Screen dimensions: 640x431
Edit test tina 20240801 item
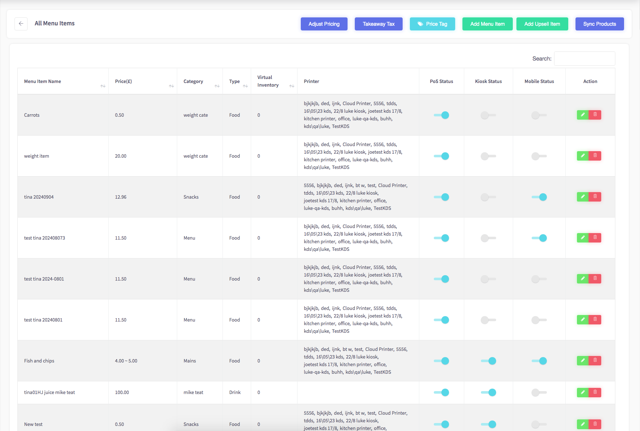pos(583,320)
